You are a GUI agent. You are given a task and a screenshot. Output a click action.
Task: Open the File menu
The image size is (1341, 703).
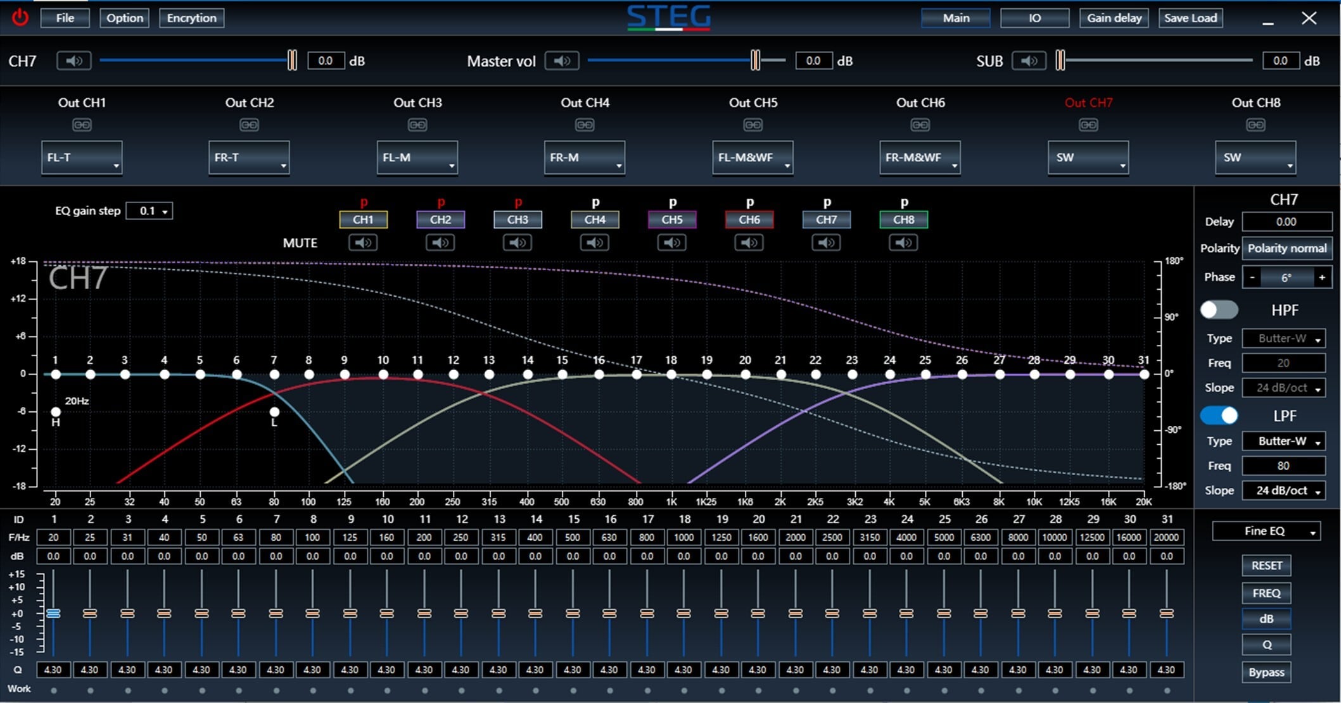[x=65, y=18]
